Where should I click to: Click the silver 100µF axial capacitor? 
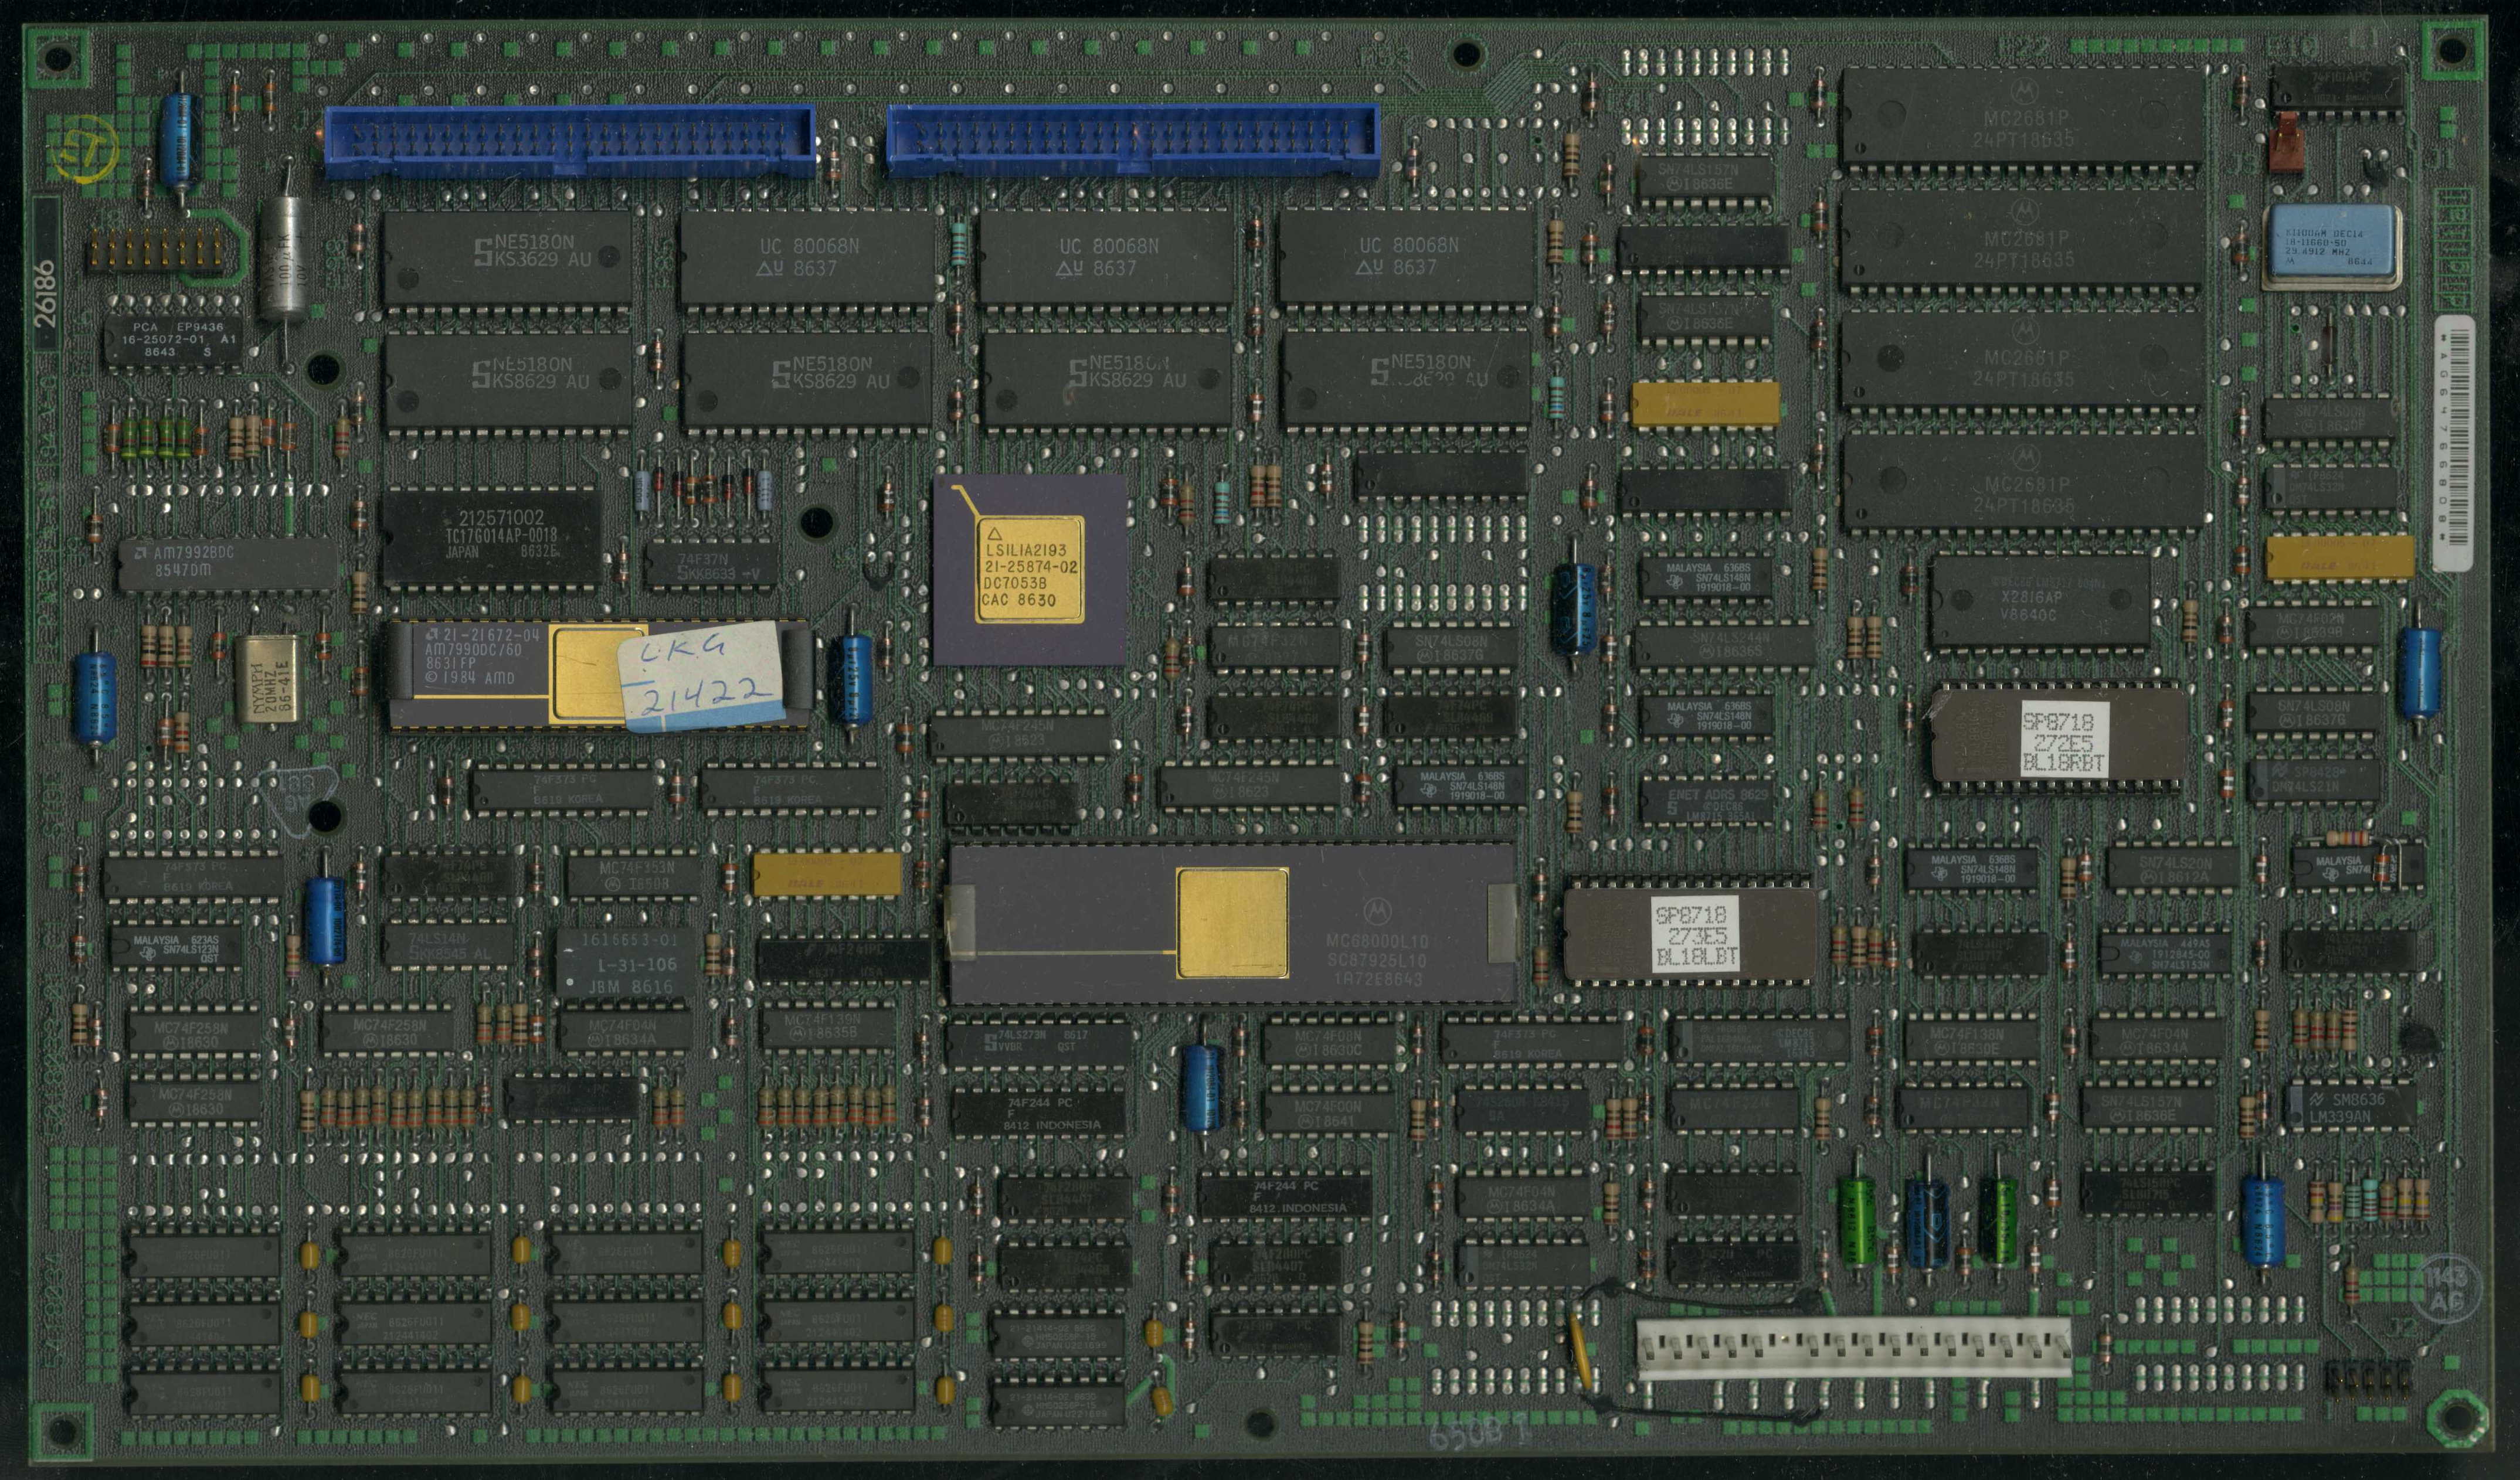coord(283,257)
